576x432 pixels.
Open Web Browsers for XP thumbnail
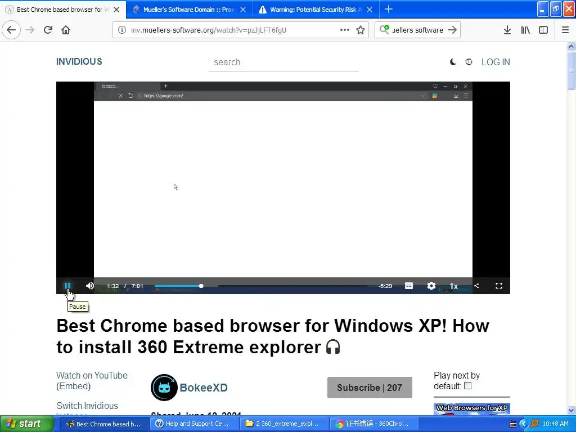(472, 409)
